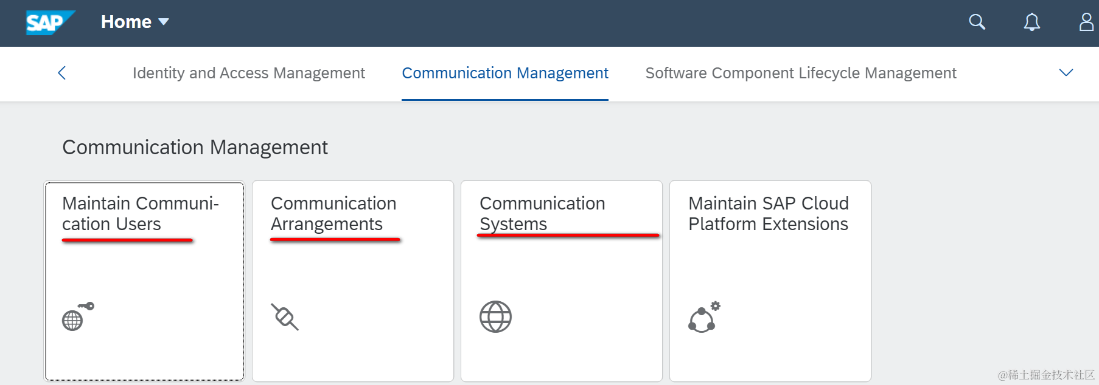Open the Communication Systems tile title
This screenshot has height=385, width=1099.
pyautogui.click(x=542, y=213)
